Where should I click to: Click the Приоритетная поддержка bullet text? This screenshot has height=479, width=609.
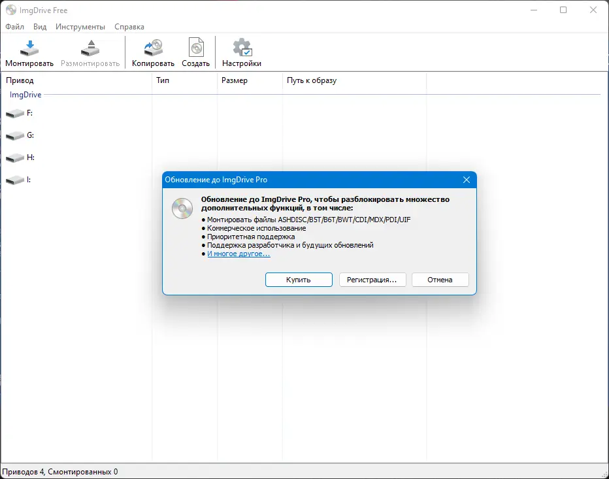pos(251,237)
